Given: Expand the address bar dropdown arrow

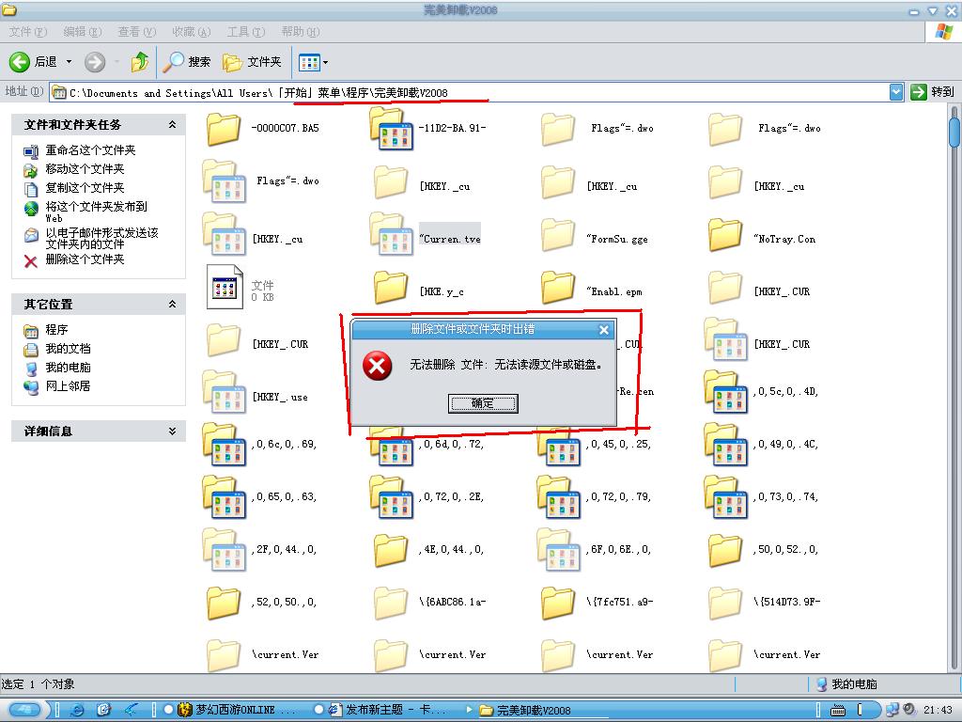Looking at the screenshot, I should (896, 92).
